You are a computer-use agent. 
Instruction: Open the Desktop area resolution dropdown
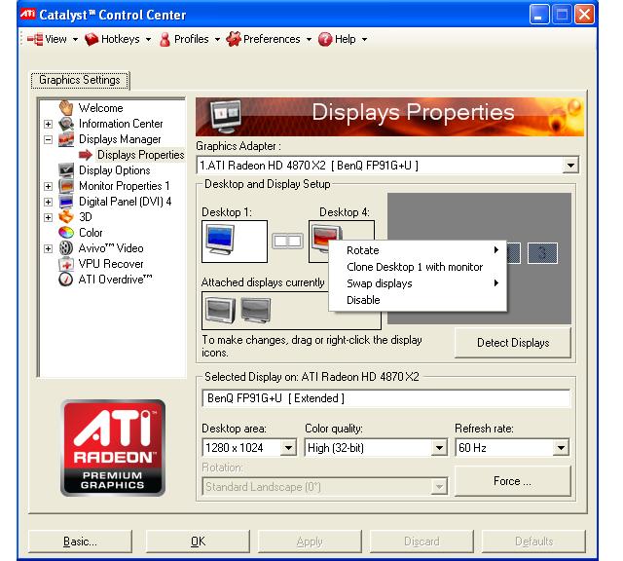pos(288,448)
